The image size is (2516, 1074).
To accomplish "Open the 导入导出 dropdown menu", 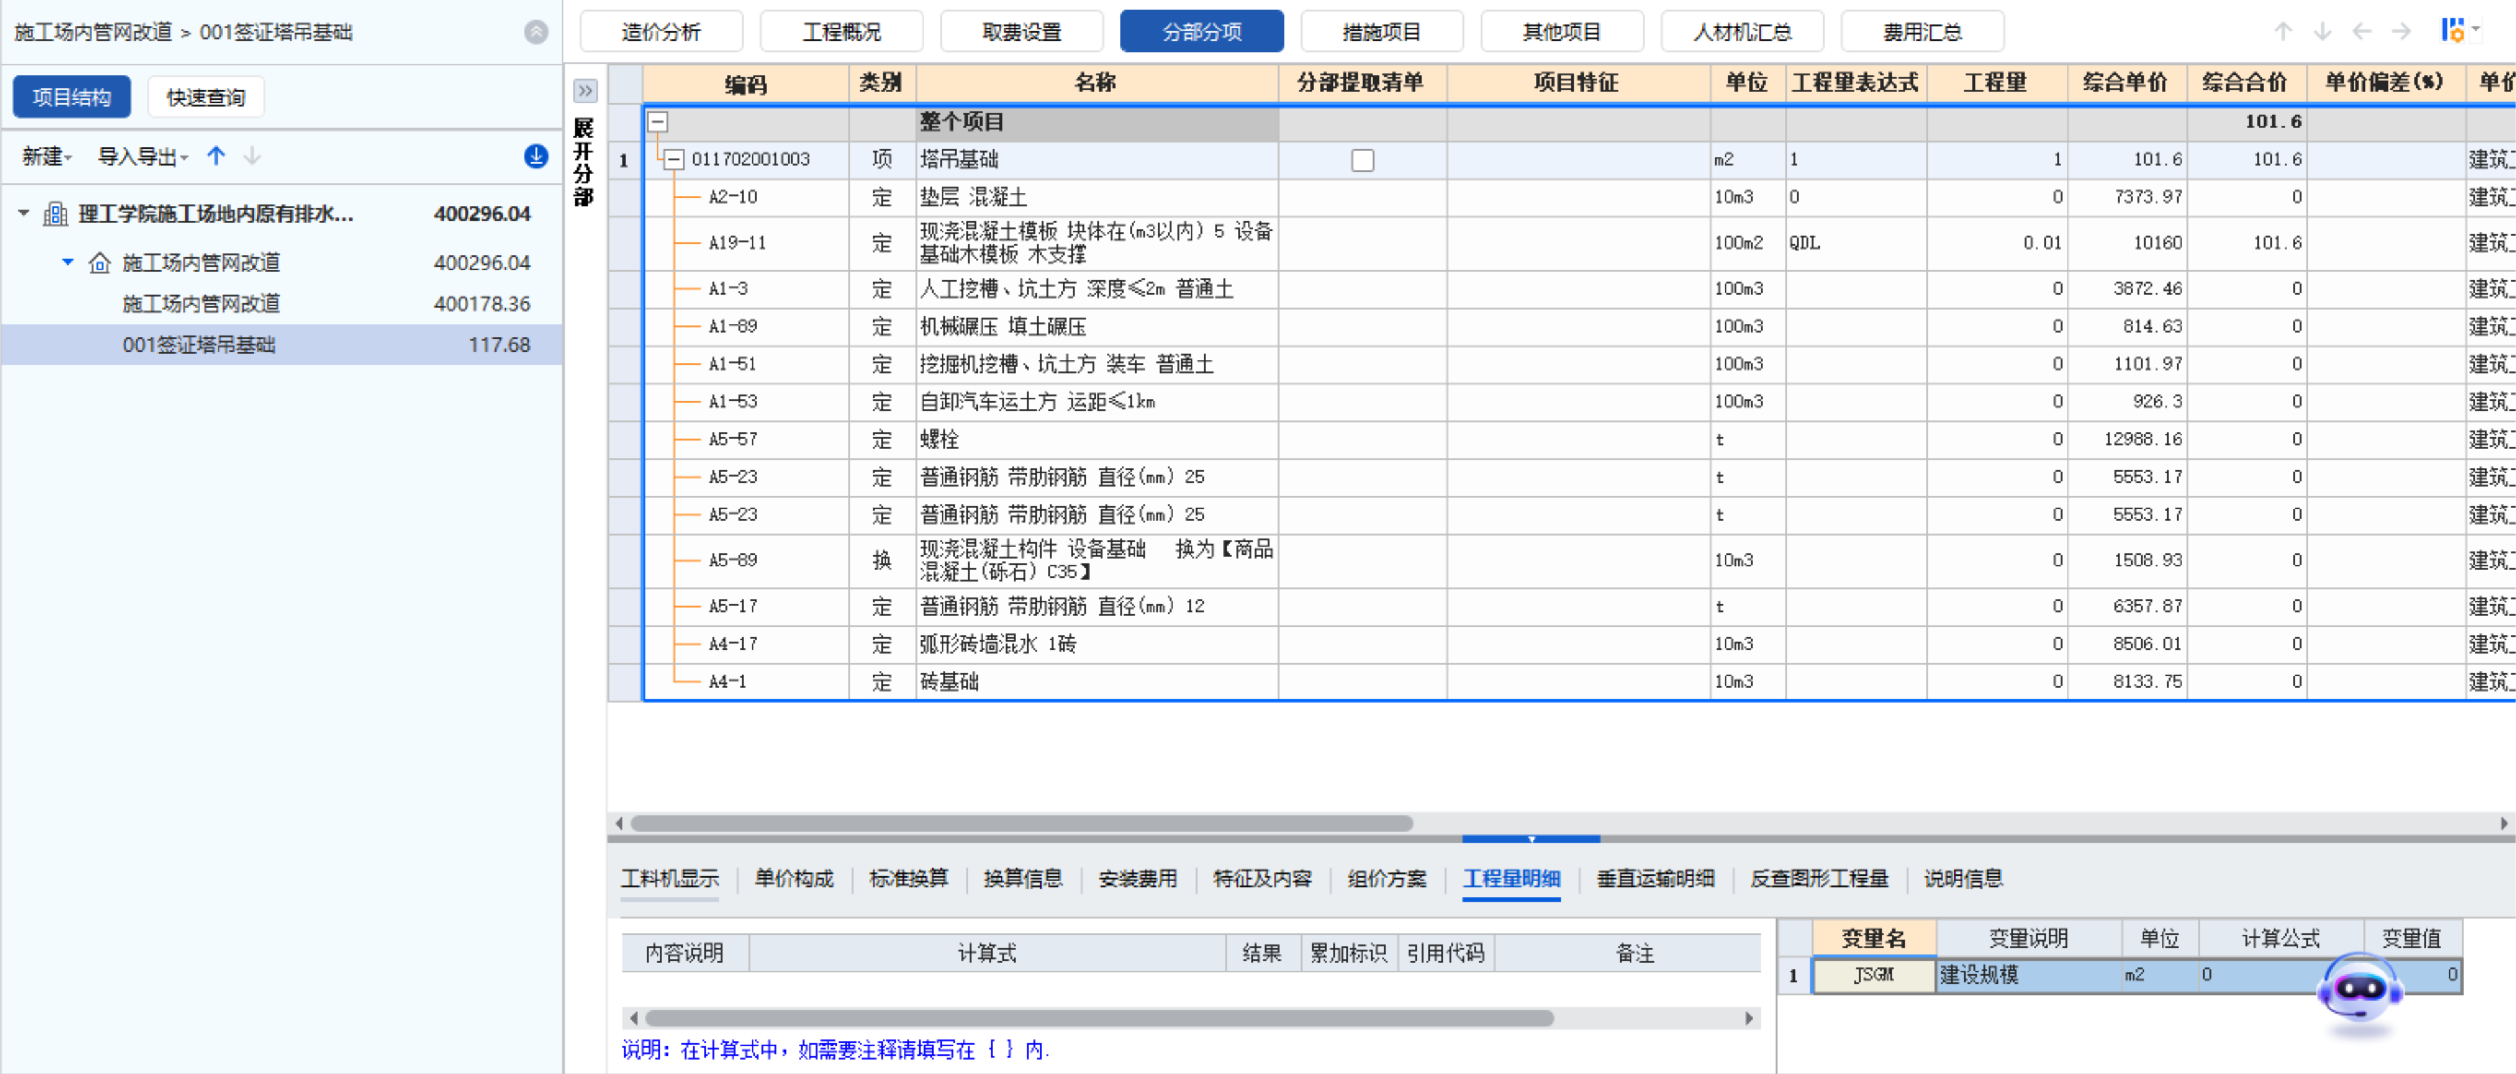I will click(143, 157).
